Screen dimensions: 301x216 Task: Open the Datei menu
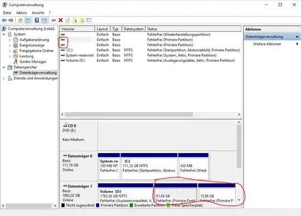click(x=7, y=13)
